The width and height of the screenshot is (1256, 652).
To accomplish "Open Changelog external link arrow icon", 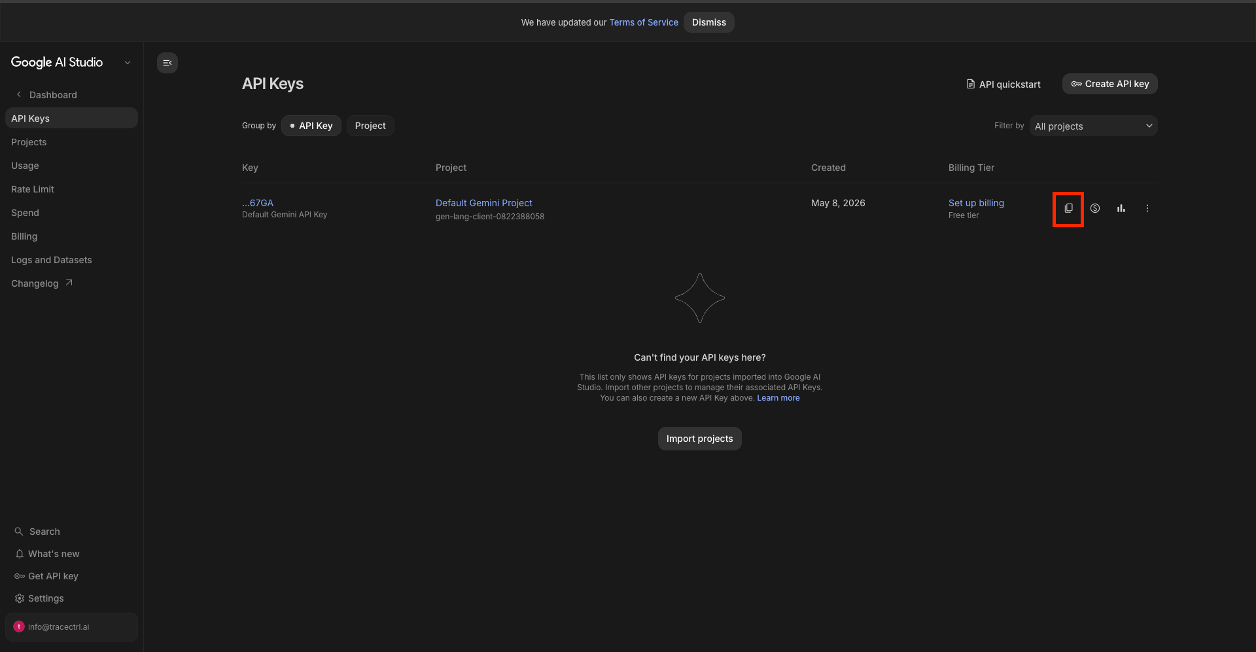I will click(69, 283).
